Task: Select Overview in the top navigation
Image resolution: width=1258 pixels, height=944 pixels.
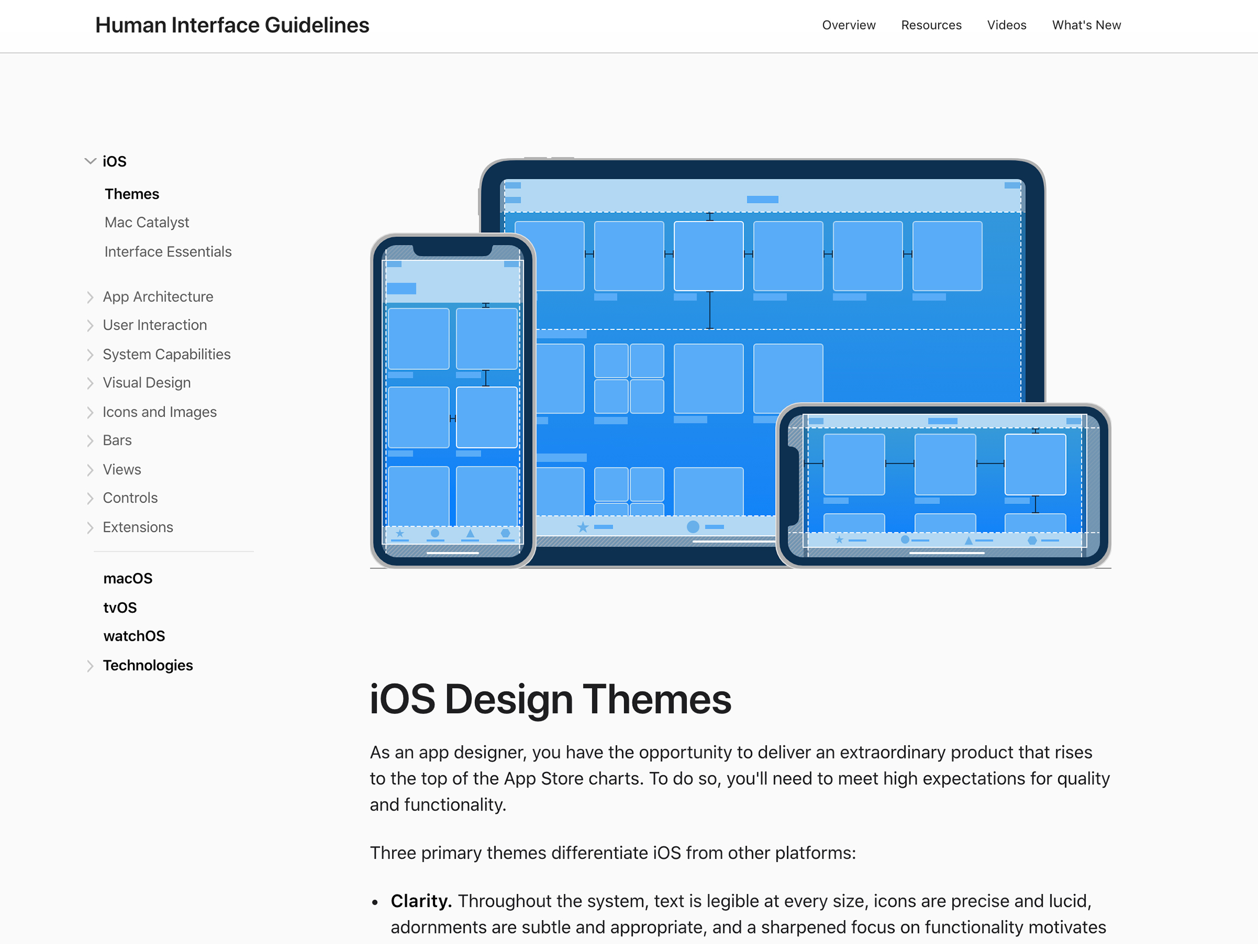Action: pyautogui.click(x=849, y=25)
